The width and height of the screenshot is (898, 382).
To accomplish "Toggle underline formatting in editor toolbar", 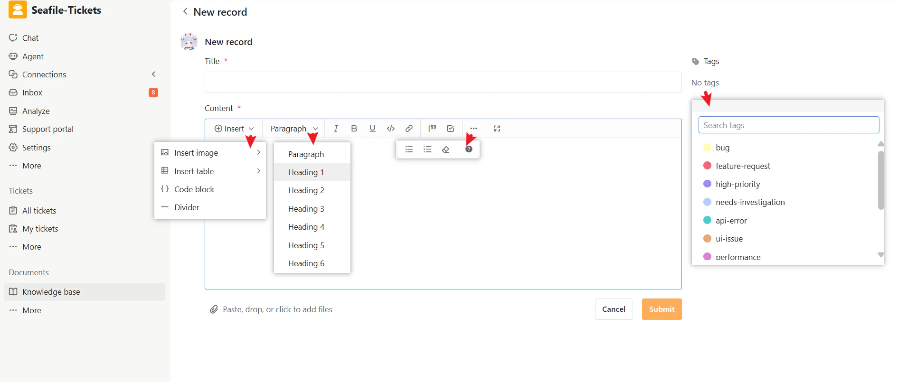I will [372, 129].
